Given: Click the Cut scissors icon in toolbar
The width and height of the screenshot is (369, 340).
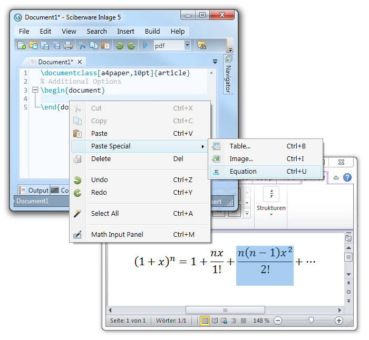Looking at the screenshot, I should (x=82, y=45).
